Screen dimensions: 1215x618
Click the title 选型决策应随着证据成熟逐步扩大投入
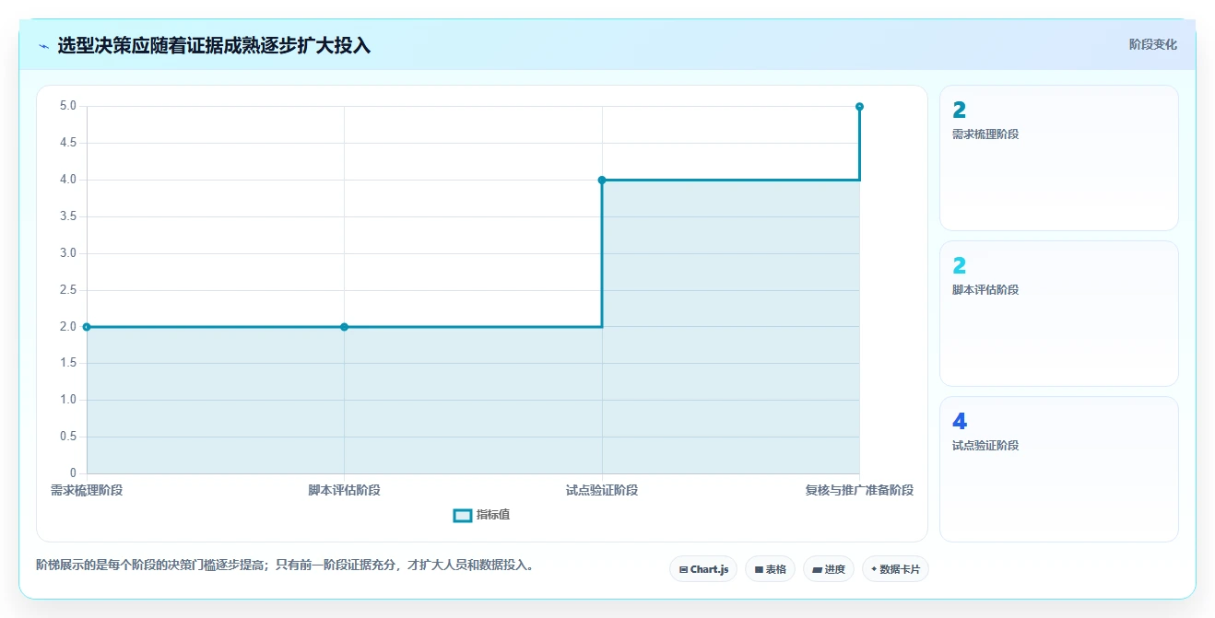tap(214, 45)
